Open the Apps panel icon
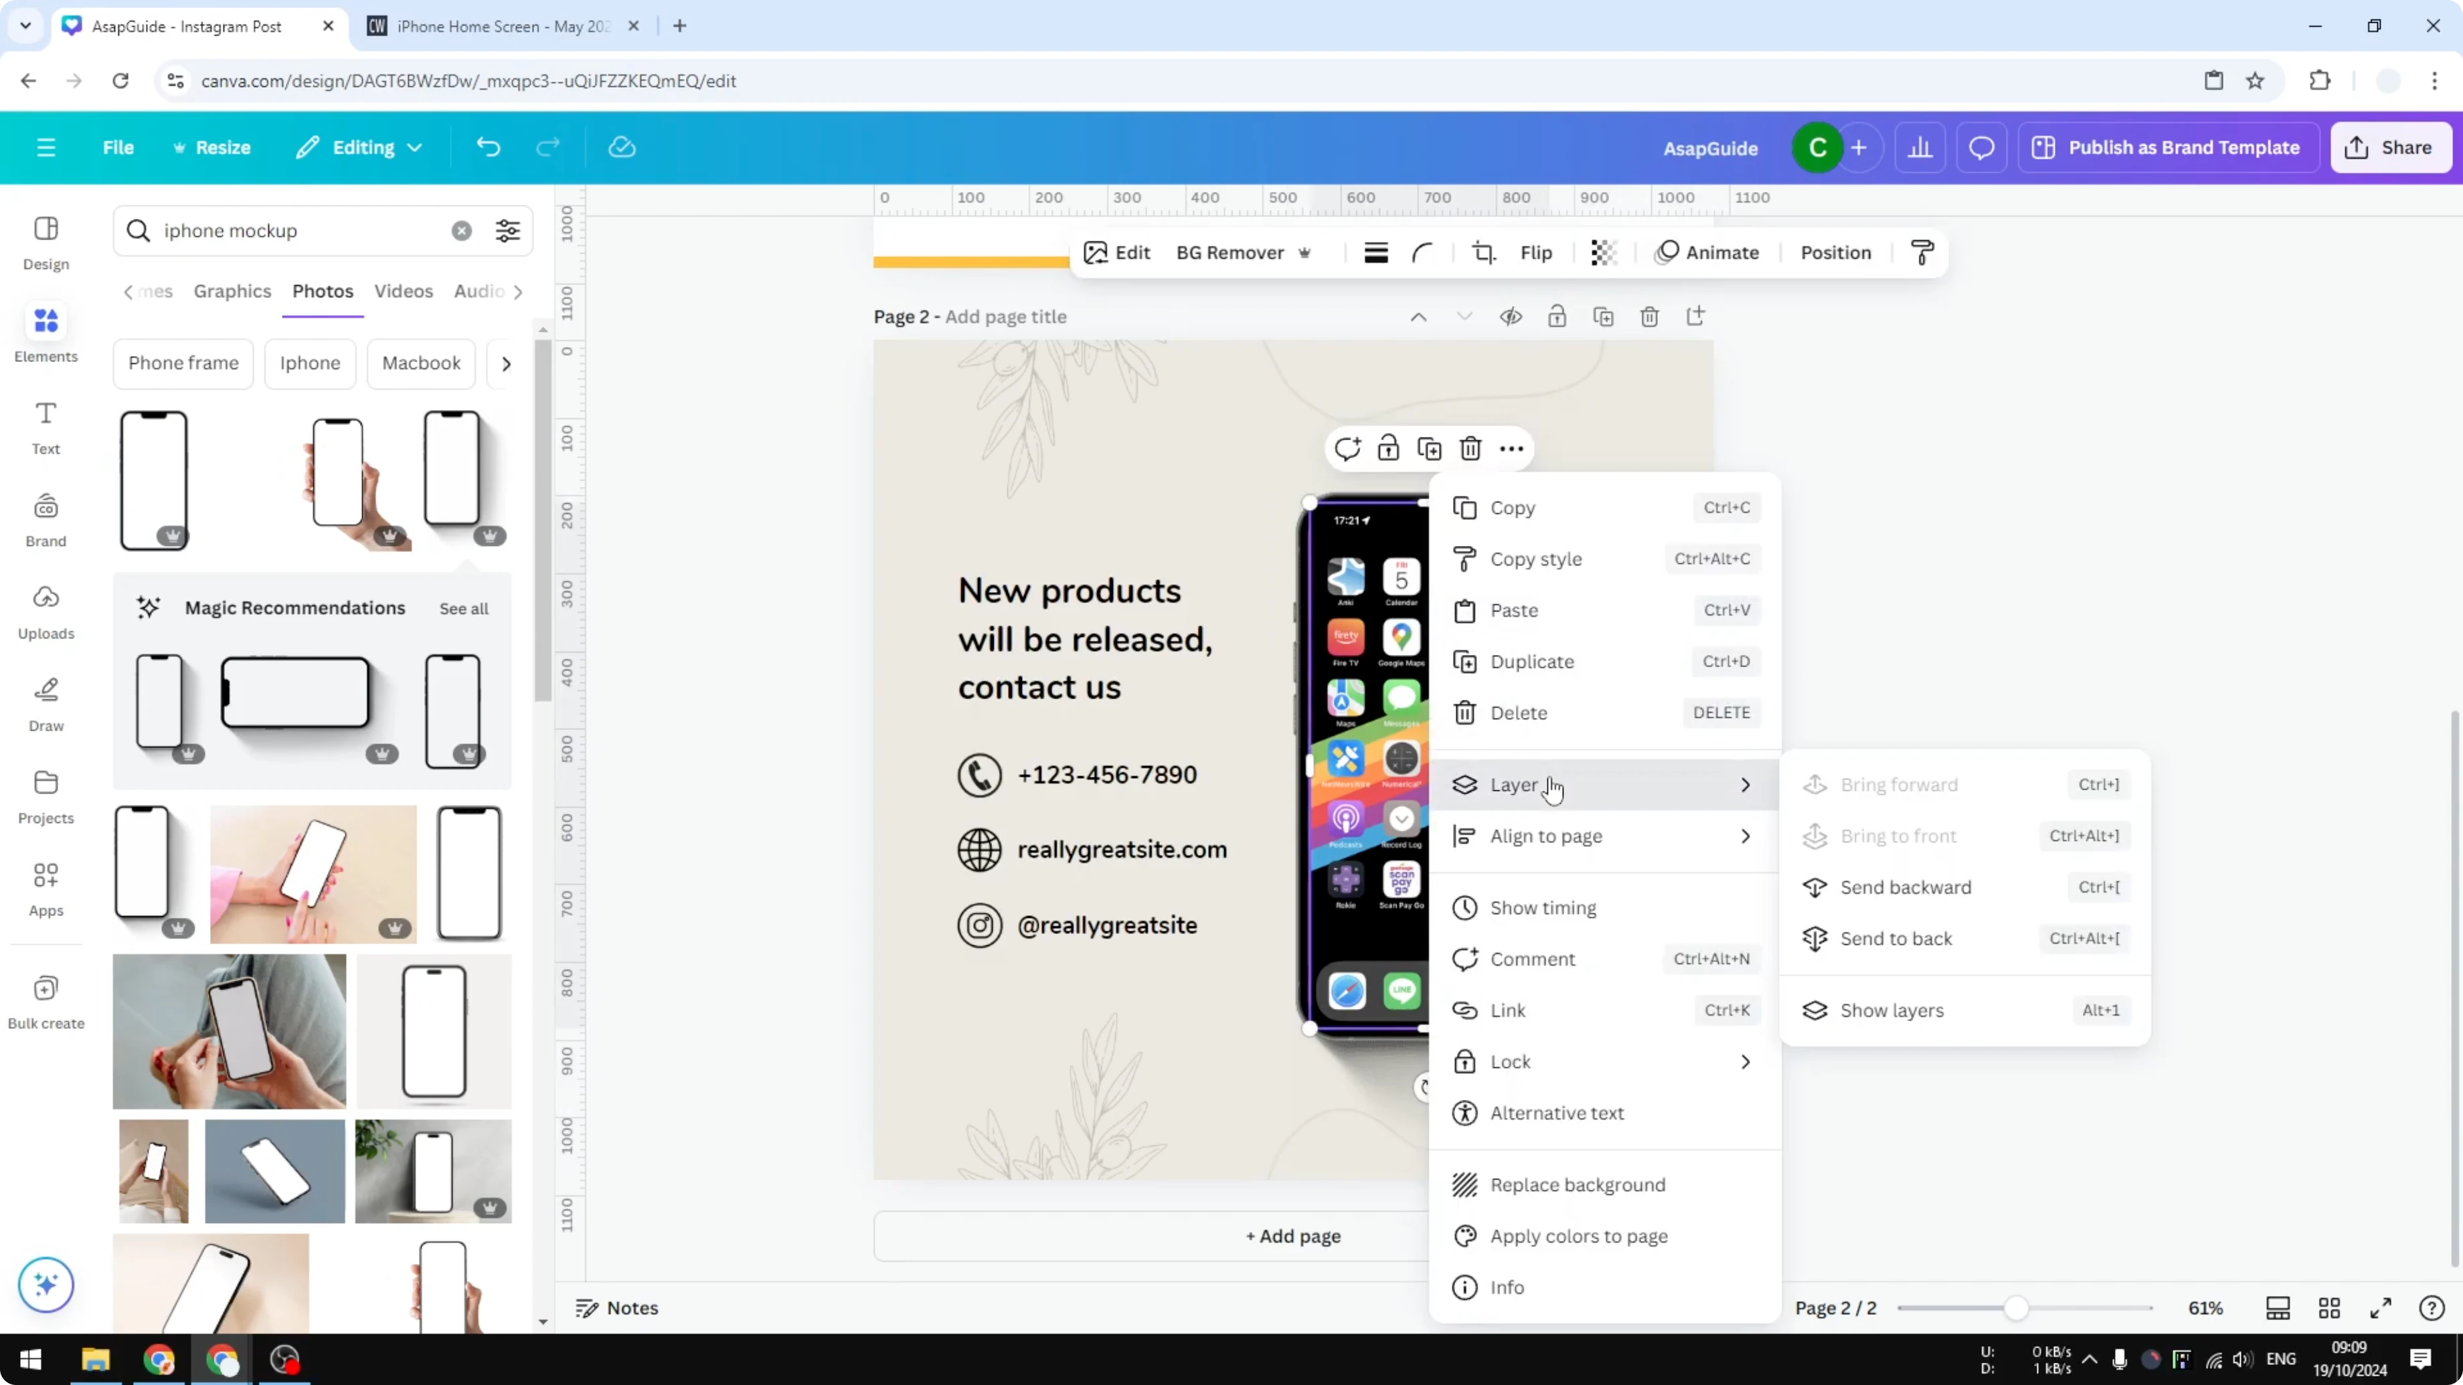Viewport: 2463px width, 1385px height. (x=45, y=889)
